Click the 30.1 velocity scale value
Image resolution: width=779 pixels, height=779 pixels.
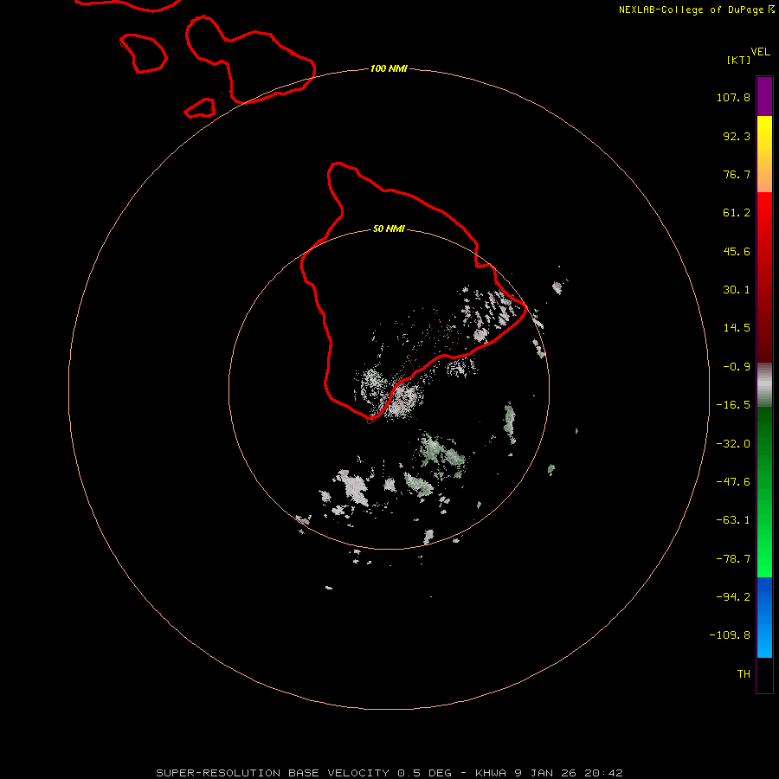tap(737, 290)
